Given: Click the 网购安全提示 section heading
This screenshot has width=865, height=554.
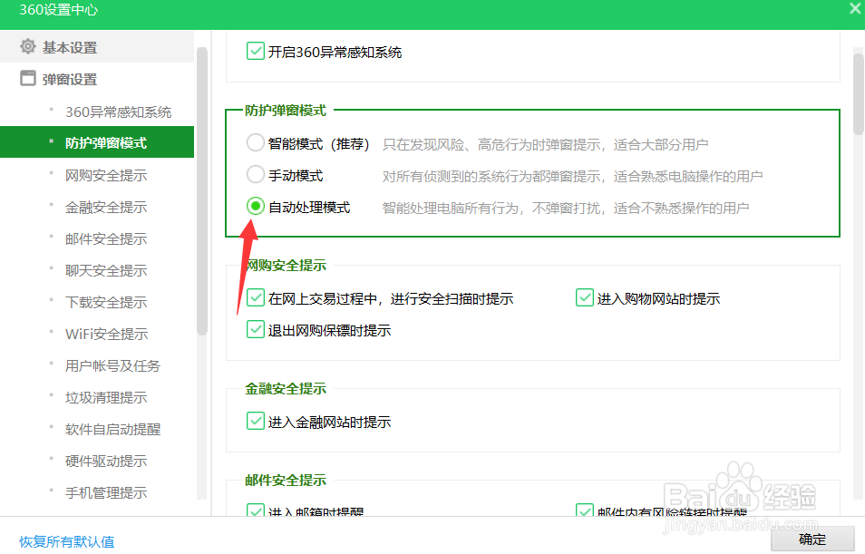Looking at the screenshot, I should click(x=286, y=266).
